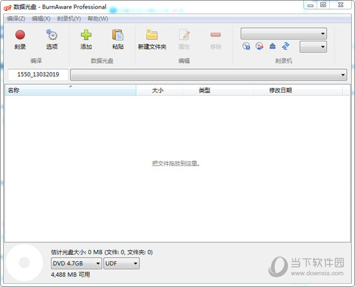Screen dimensions: 355x287
Task: Eject the drive tray icon
Action: click(272, 47)
